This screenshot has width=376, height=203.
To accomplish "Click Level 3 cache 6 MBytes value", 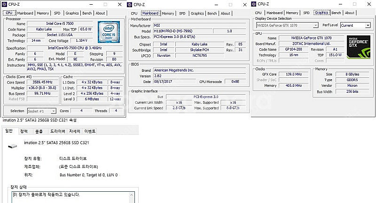I will pyautogui.click(x=92, y=99).
